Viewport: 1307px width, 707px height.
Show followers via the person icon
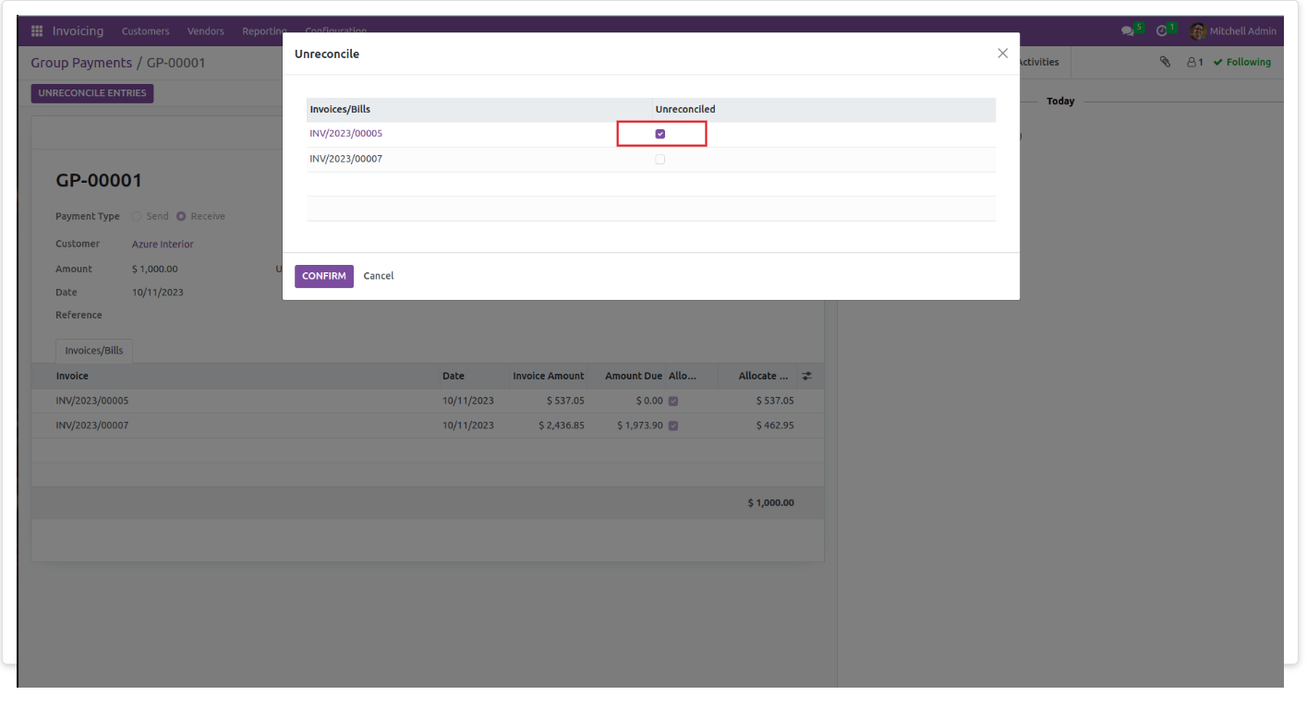[1192, 62]
